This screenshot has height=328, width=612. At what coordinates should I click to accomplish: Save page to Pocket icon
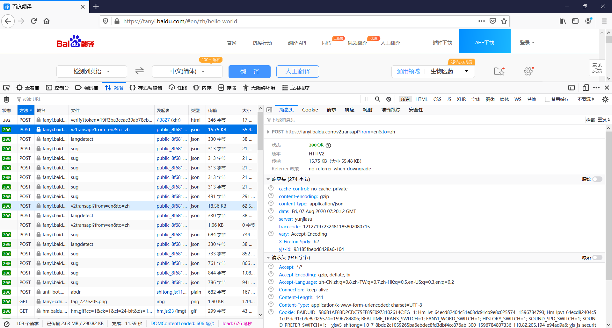(x=493, y=21)
